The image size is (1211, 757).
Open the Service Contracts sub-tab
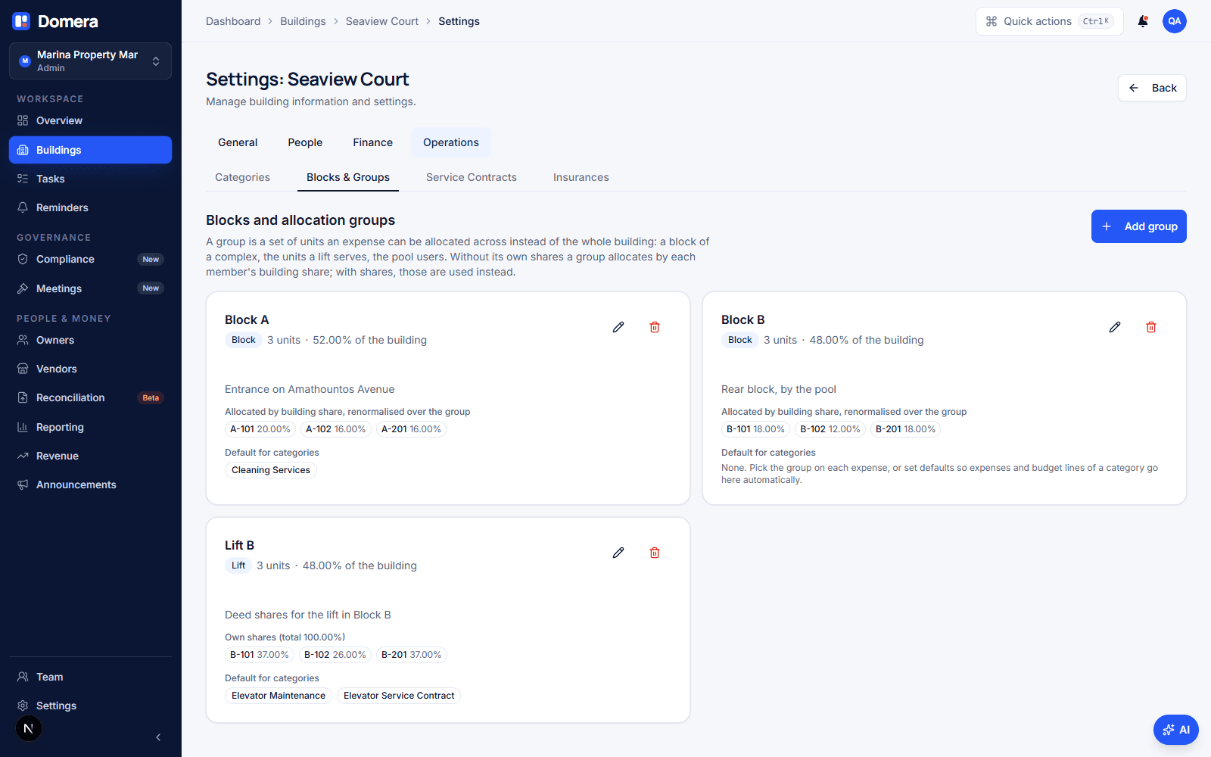tap(472, 177)
